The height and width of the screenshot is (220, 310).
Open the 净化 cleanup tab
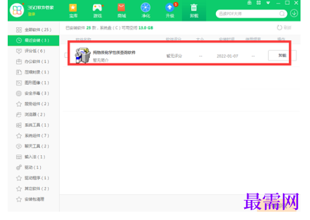pos(146,11)
